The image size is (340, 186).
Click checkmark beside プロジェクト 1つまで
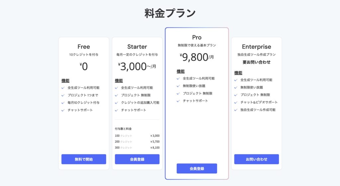[x=63, y=95]
